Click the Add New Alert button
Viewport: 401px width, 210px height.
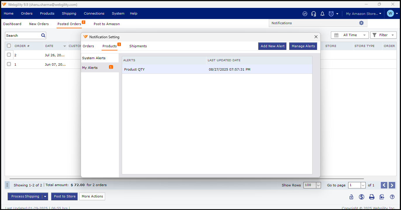coord(272,46)
